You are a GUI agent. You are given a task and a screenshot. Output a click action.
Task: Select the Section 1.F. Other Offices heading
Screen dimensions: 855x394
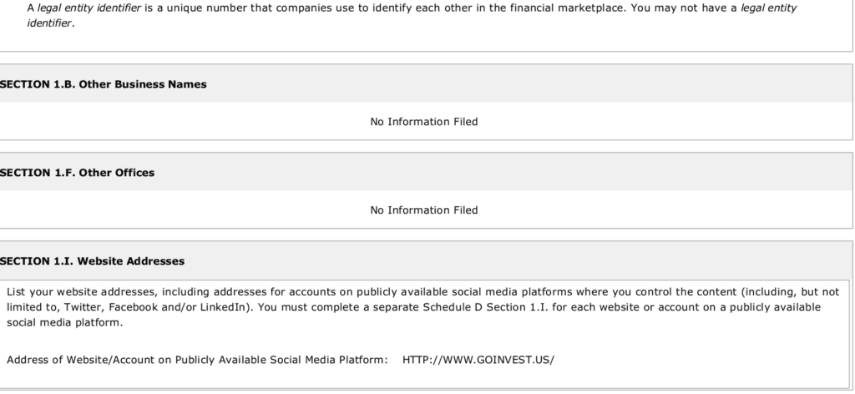[77, 173]
